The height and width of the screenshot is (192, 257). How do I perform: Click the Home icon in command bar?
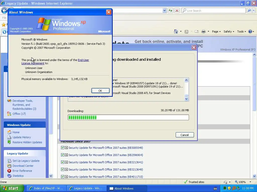[176, 31]
